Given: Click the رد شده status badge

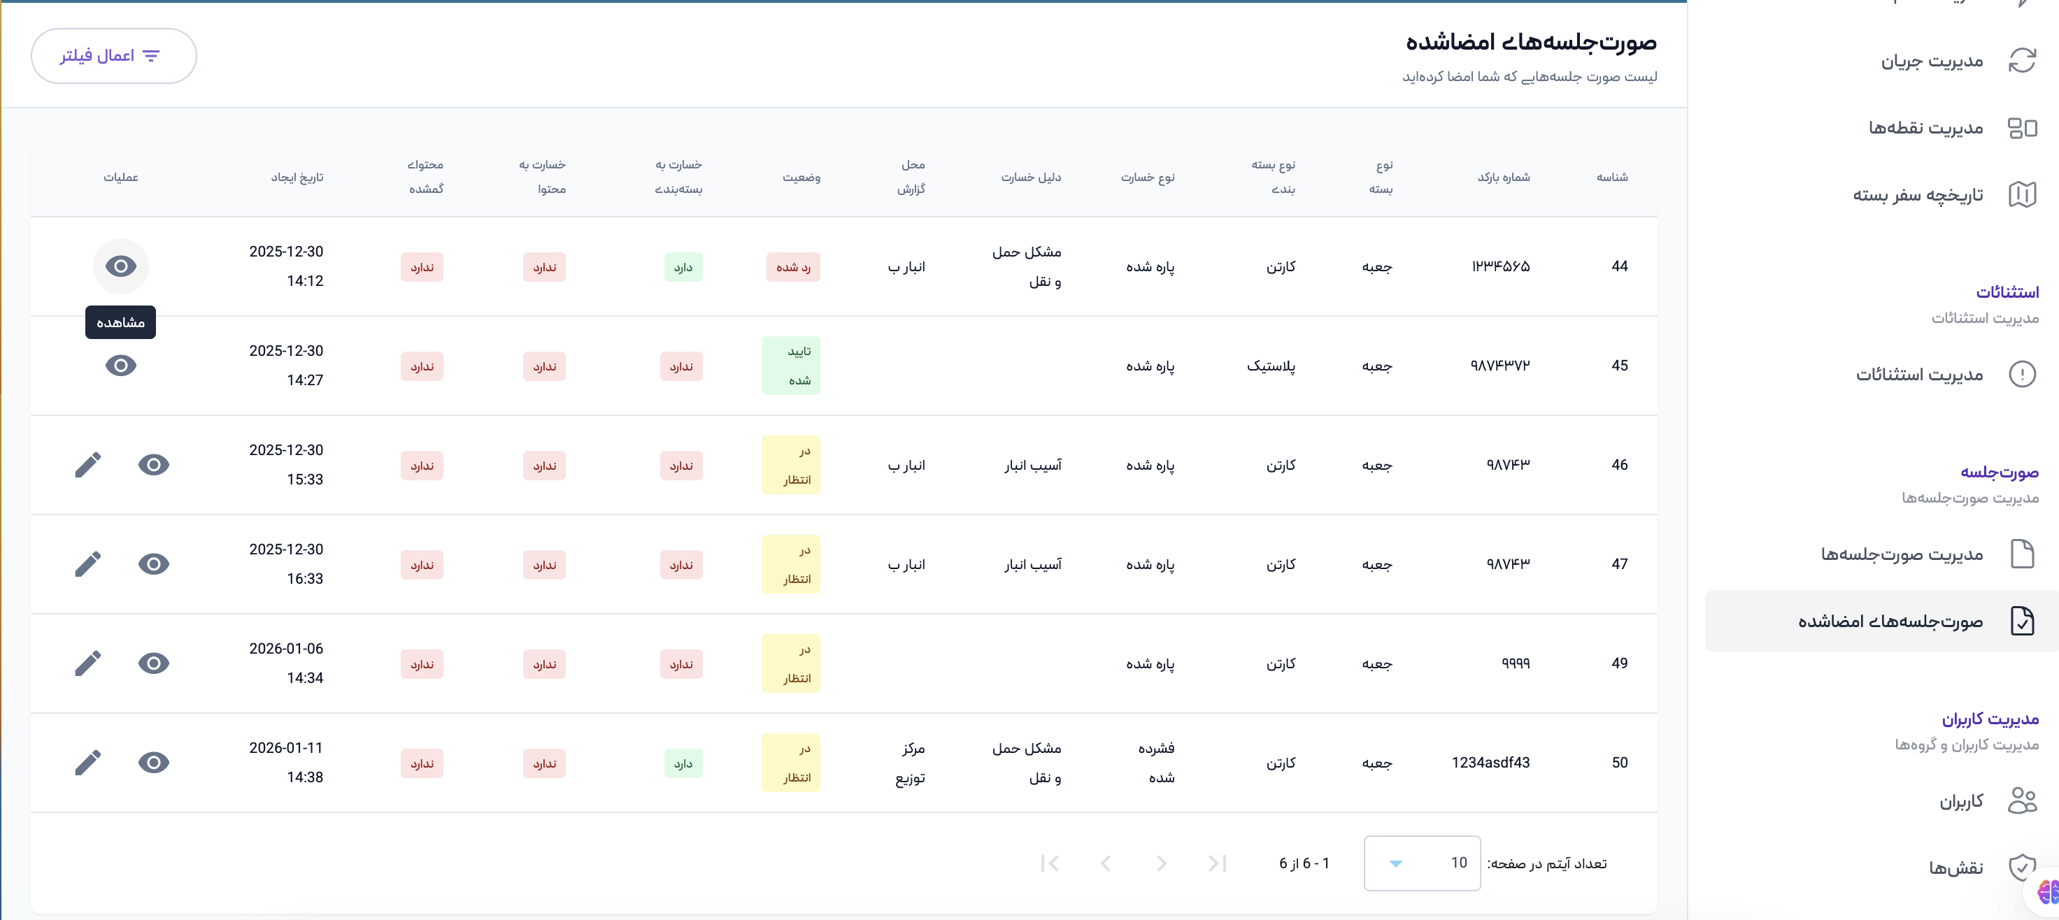Looking at the screenshot, I should pyautogui.click(x=793, y=267).
